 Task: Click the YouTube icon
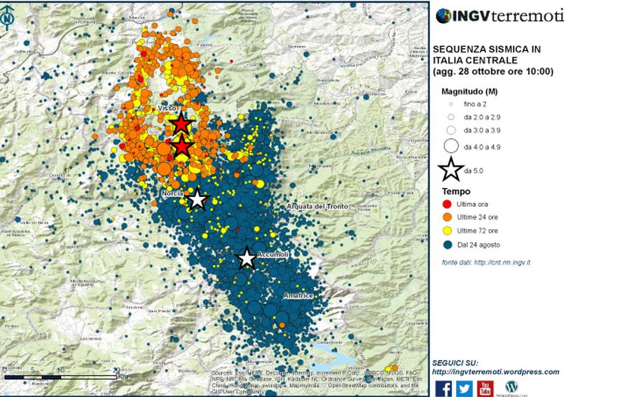click(485, 388)
